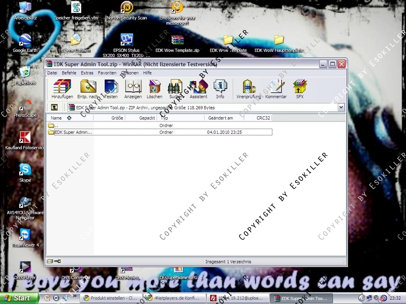Select the '..' parent folder row
Screen dimensions: 406x304
click(159, 125)
